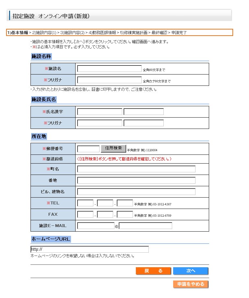Viewport: 249px width, 298px height.
Task: Focus the E-MAIL local part field
Action: pyautogui.click(x=96, y=226)
